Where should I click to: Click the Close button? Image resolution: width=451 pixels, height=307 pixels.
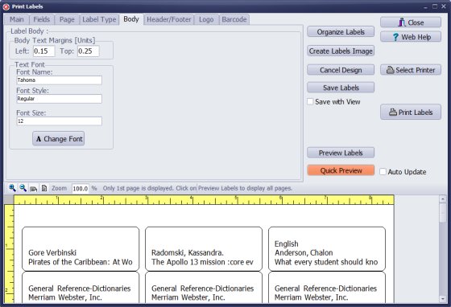(x=411, y=23)
